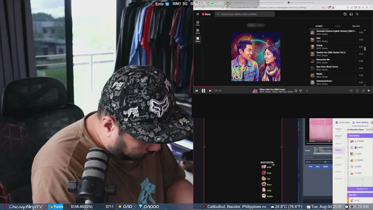This screenshot has width=373, height=210.
Task: Play Remember Me from the queue
Action: coord(337,61)
